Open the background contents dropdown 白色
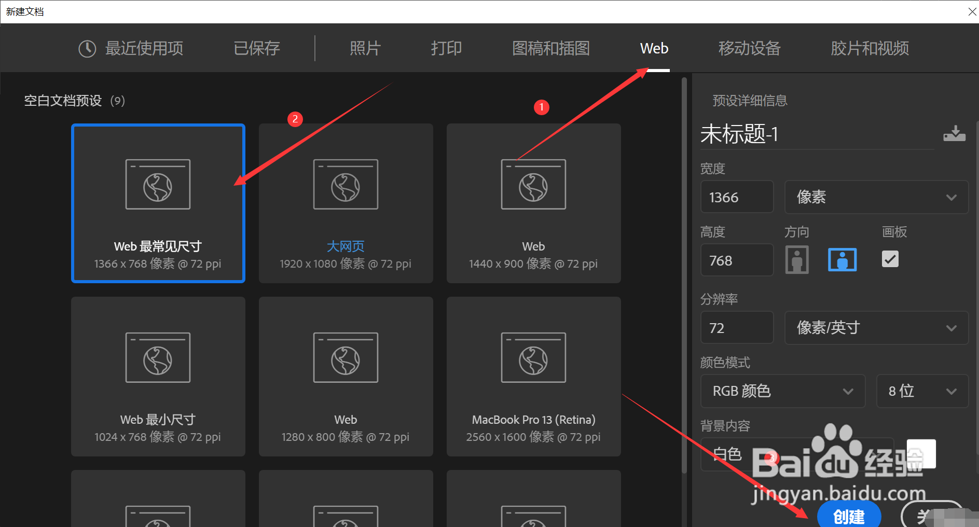The image size is (979, 527). pyautogui.click(x=797, y=454)
